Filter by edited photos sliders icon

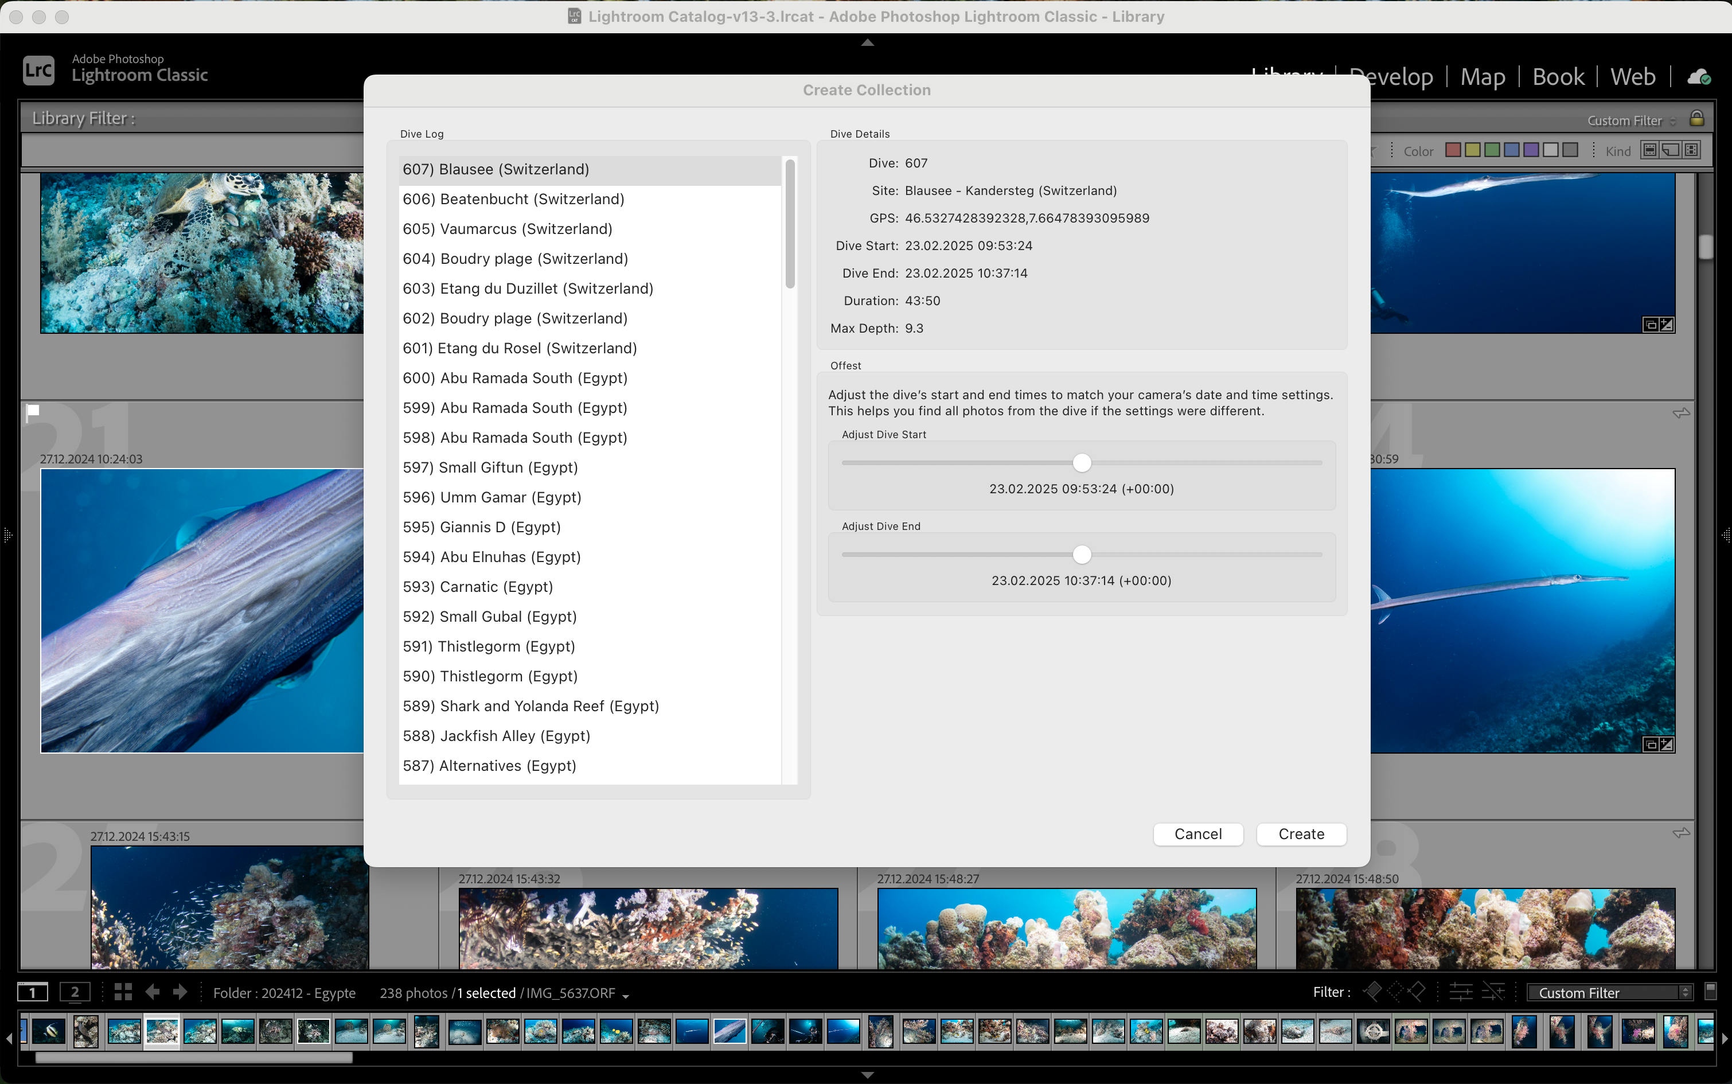1460,992
